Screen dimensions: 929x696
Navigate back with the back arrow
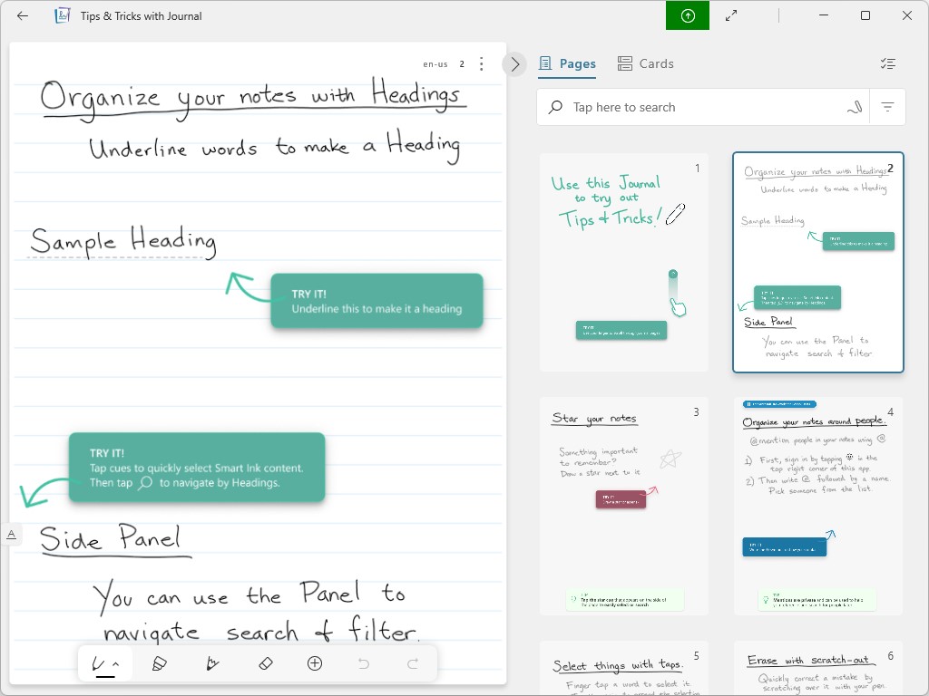click(x=22, y=15)
